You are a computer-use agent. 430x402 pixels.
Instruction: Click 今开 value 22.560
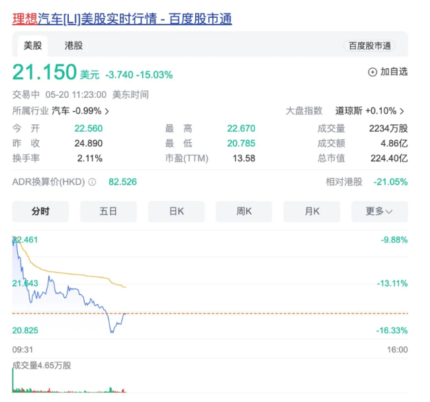coord(89,128)
